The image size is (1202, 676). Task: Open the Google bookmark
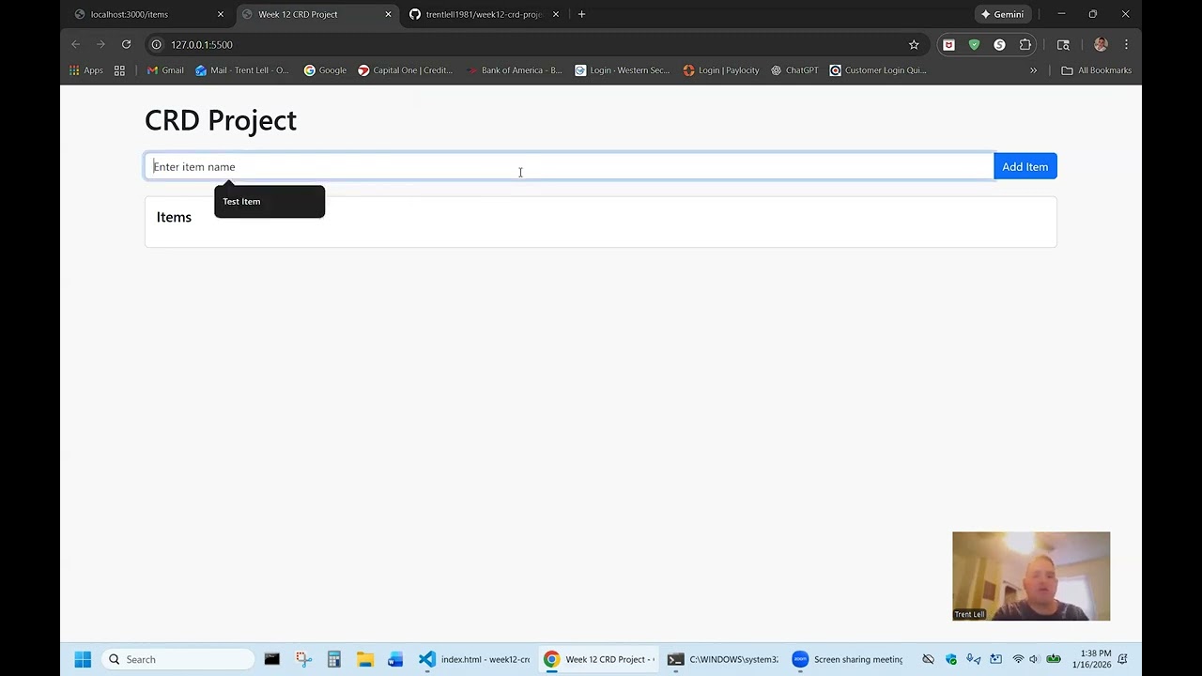(x=325, y=70)
